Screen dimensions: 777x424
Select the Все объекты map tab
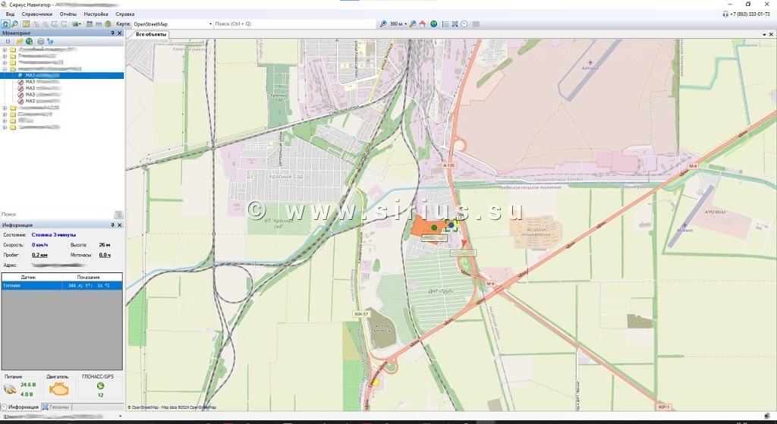(151, 34)
